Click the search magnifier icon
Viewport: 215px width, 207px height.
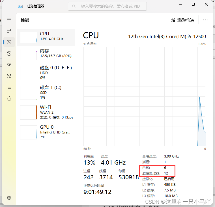(74, 6)
